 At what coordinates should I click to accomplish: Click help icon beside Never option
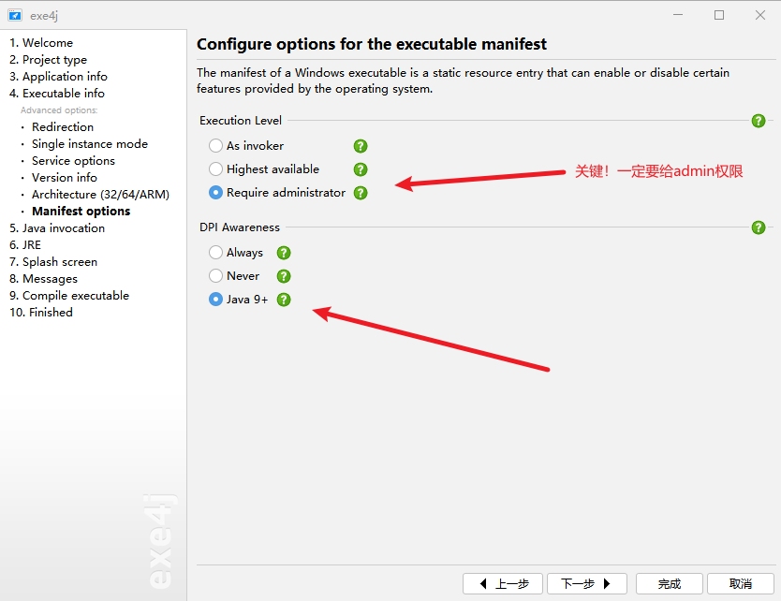click(284, 276)
